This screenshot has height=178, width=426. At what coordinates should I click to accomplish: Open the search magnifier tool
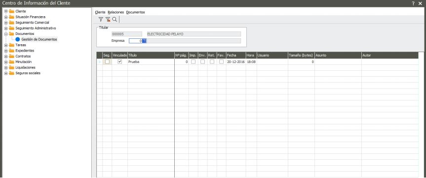115,20
